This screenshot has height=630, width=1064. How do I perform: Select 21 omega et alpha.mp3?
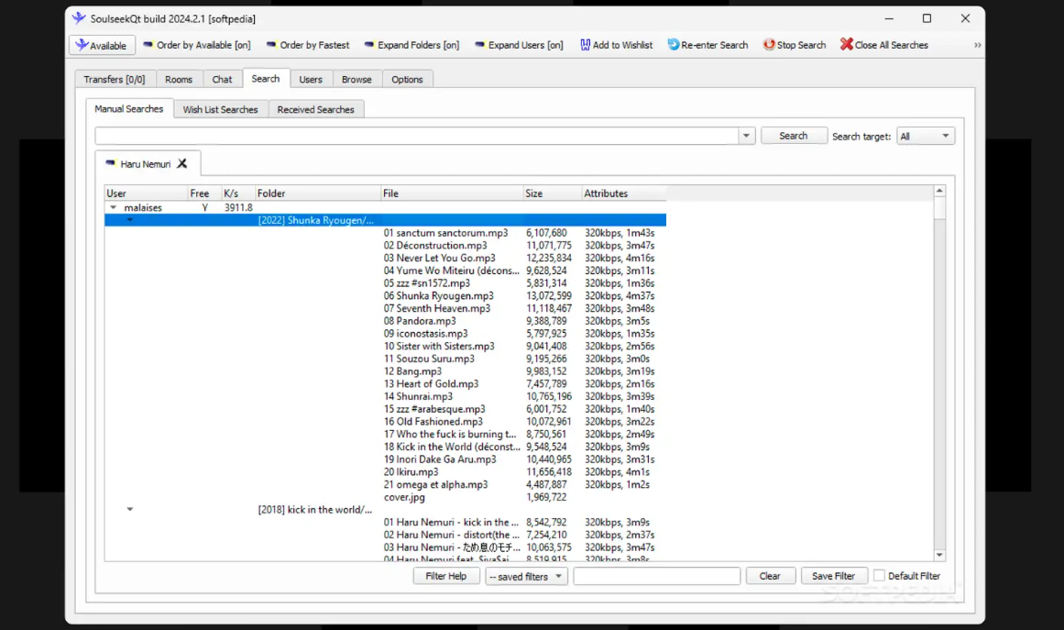[435, 485]
